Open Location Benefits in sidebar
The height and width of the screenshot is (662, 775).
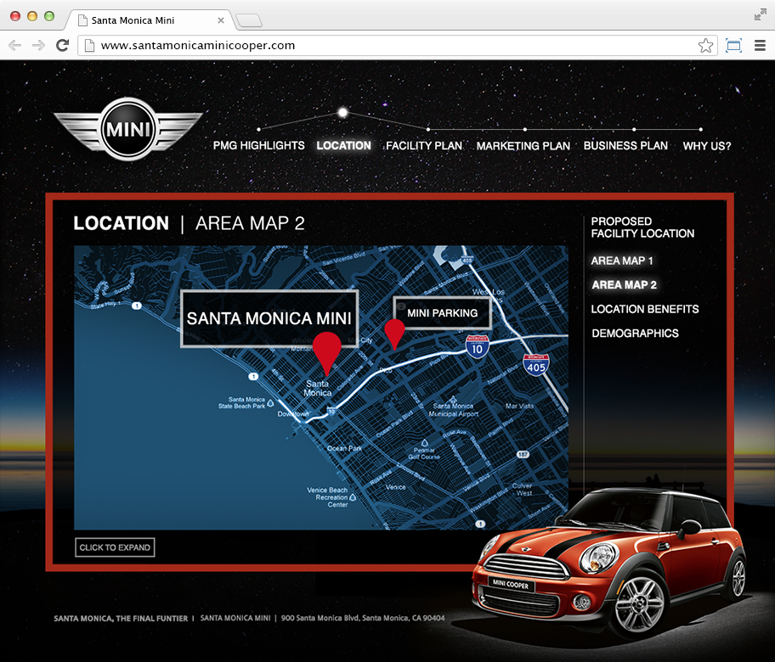click(x=645, y=309)
